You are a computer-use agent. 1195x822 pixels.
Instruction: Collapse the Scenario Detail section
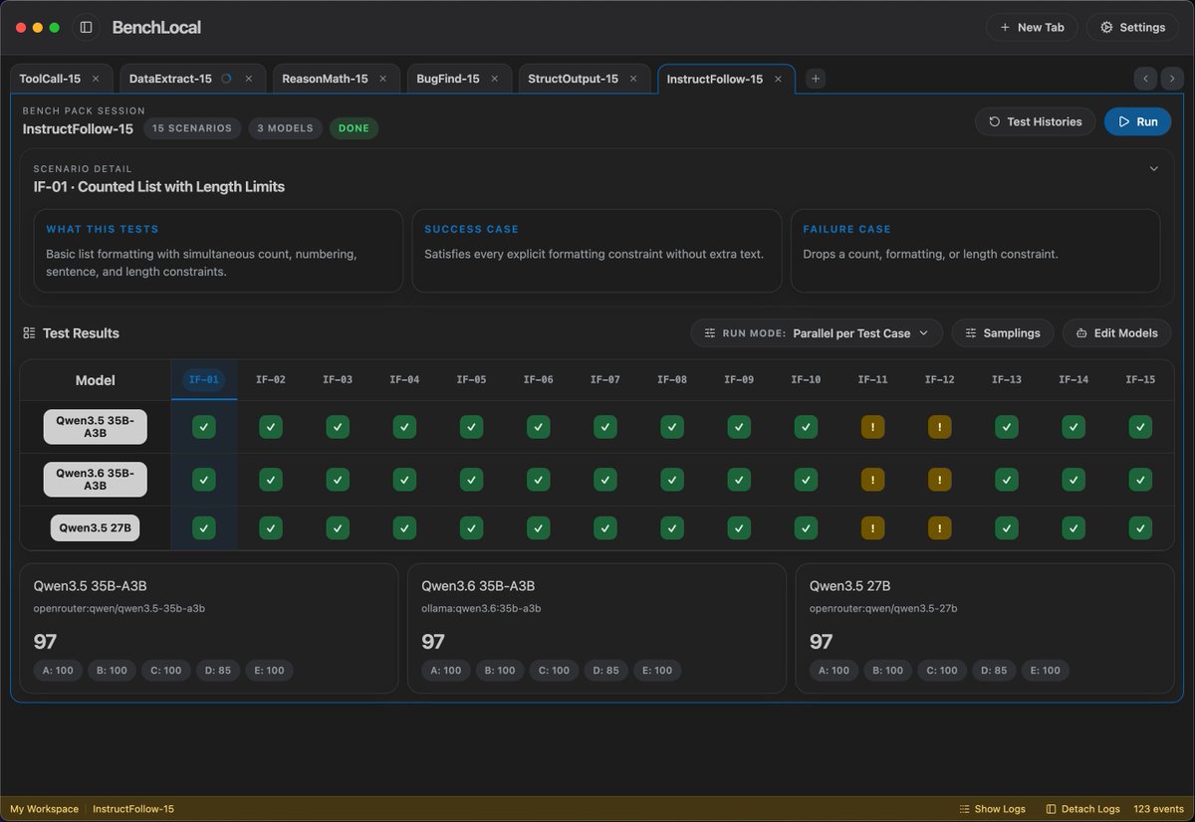1154,169
